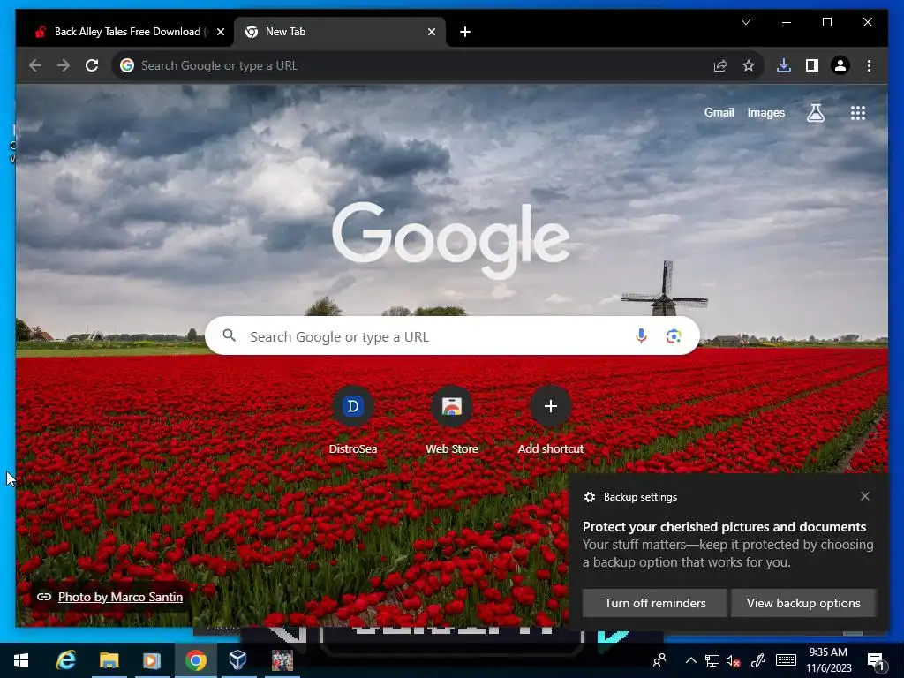Screen dimensions: 904x678
Task: Open Google Images link
Action: [765, 113]
